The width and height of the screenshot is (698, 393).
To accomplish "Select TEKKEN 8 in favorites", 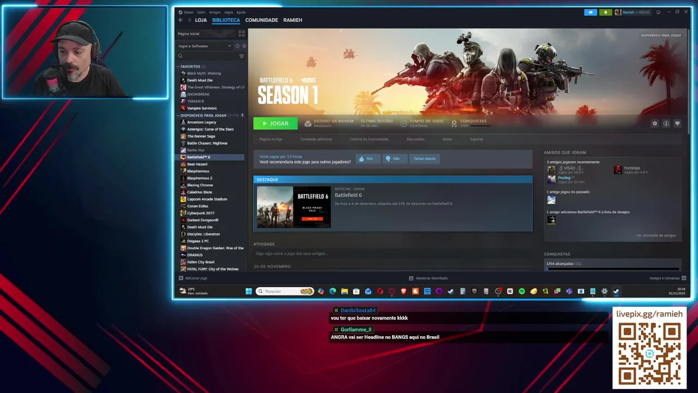I will 195,101.
